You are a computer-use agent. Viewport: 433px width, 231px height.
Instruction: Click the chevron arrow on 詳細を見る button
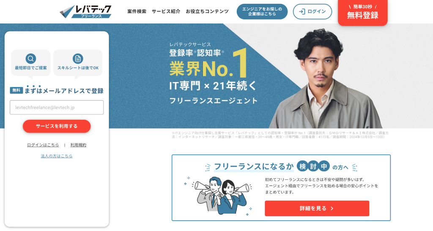(x=332, y=209)
